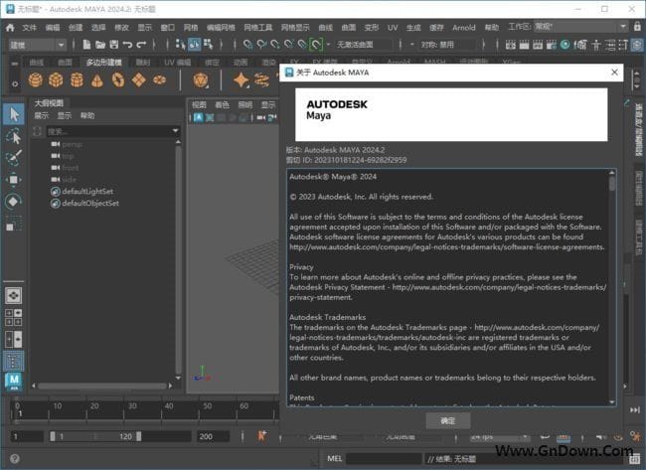Screen dimensions: 646x470
Task: Toggle snap to grids magnet icon
Action: click(x=247, y=44)
